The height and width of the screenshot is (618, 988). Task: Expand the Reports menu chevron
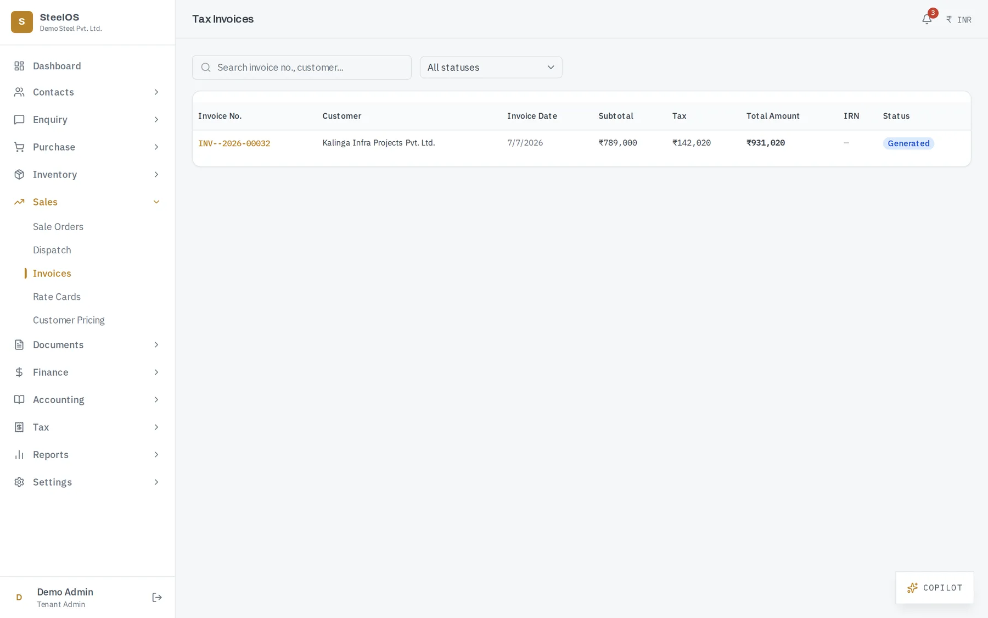click(156, 454)
